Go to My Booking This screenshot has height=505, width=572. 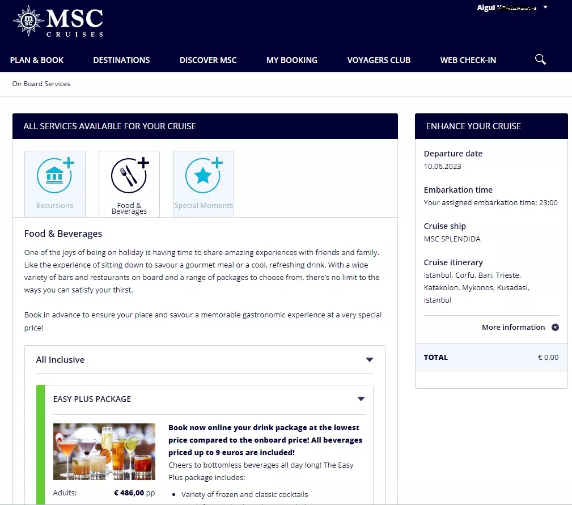[x=292, y=60]
